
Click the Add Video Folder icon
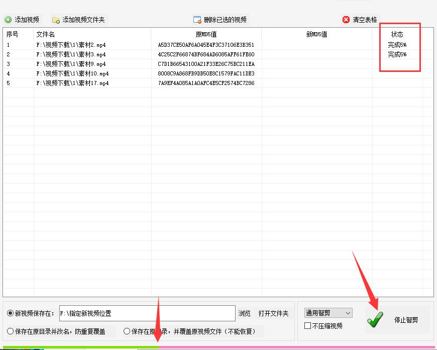(x=56, y=20)
